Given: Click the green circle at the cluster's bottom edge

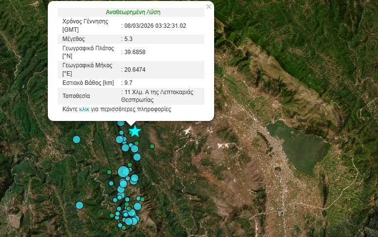Looking at the screenshot, I should pos(124,228).
